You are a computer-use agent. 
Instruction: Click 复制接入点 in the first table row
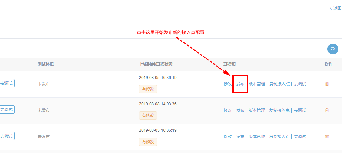point(279,84)
